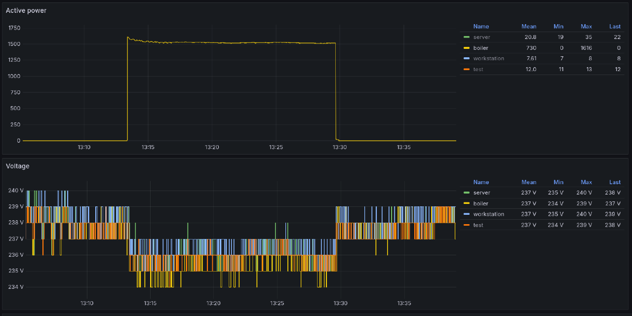Sort Active power legend by Name header
Viewport: 632px width, 316px height.
(x=480, y=27)
